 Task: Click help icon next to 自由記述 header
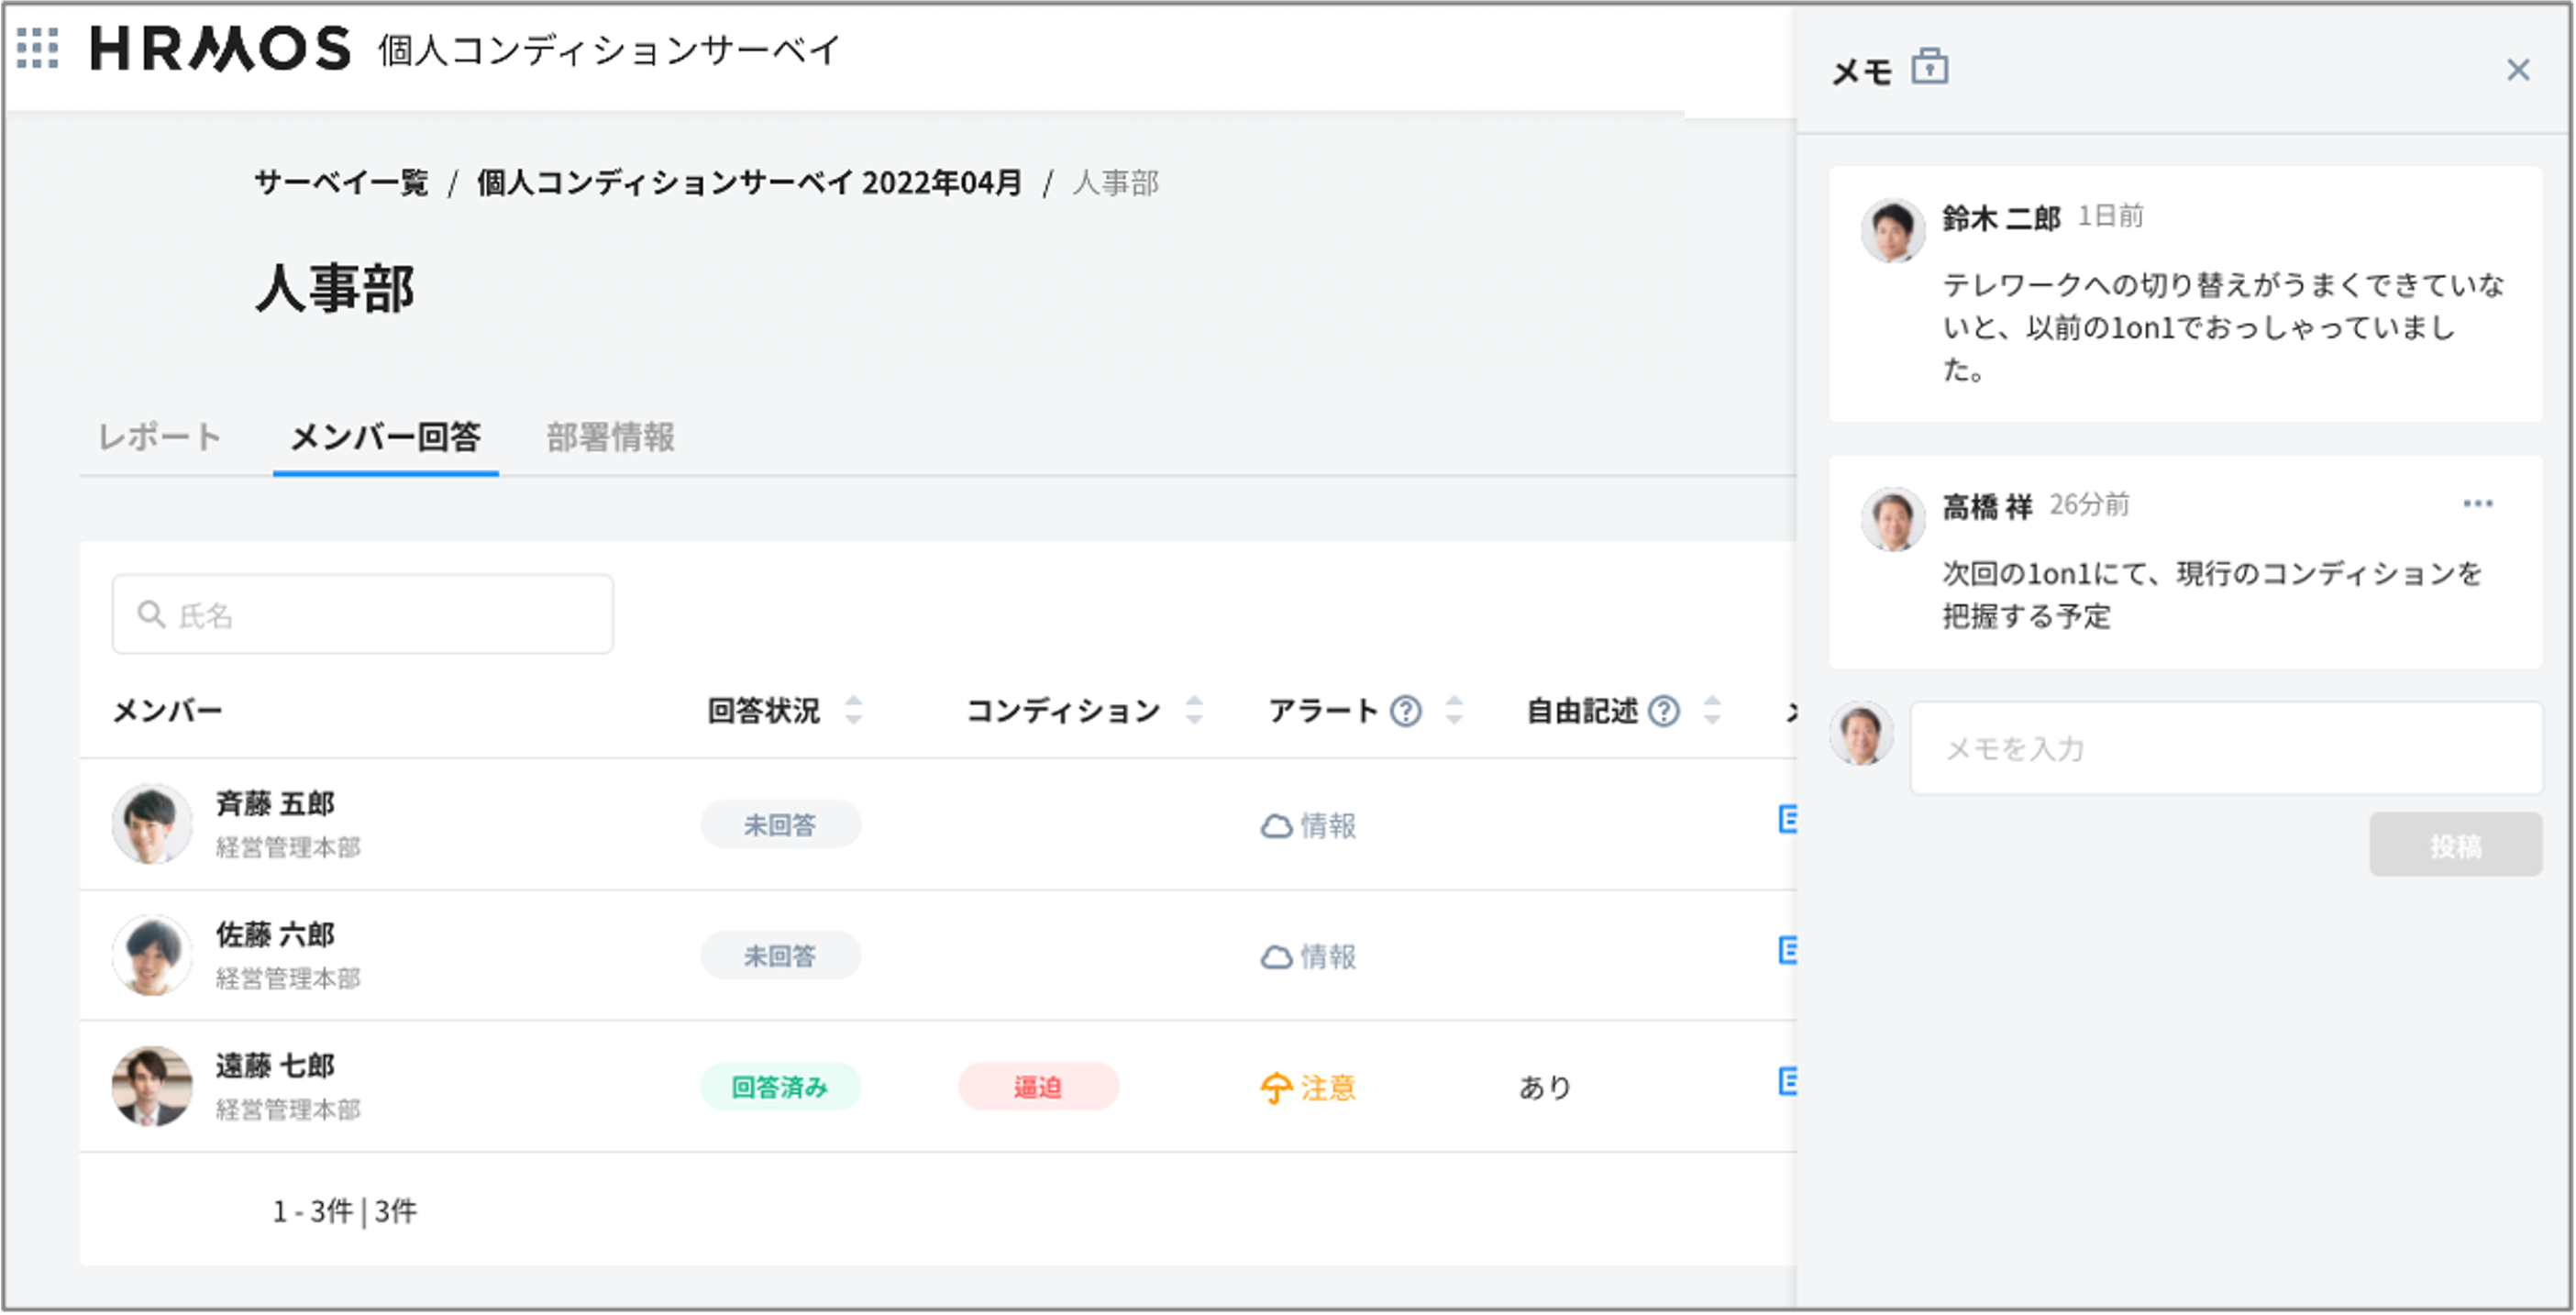(x=1664, y=711)
